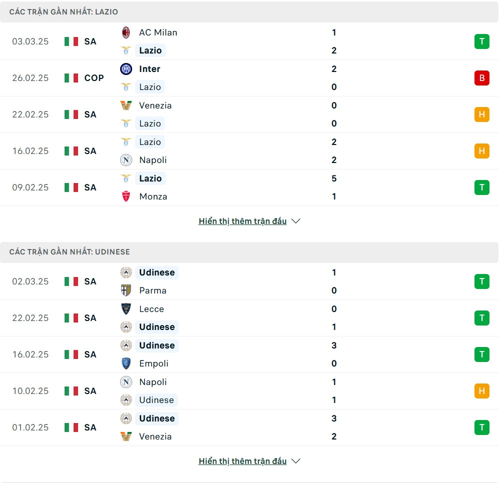Screen dimensions: 499x483
Task: Open the Lazio vs Monza 5-1 match
Action: click(249, 187)
